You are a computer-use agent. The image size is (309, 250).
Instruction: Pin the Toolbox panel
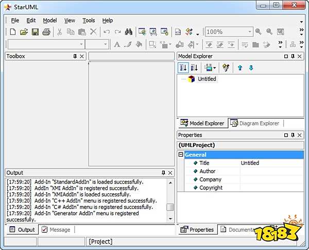click(x=75, y=56)
